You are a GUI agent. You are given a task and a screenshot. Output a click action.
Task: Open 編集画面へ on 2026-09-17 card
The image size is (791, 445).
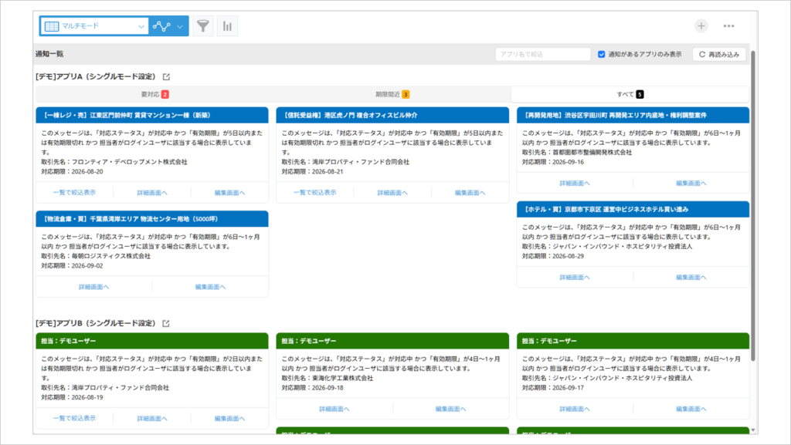click(691, 409)
